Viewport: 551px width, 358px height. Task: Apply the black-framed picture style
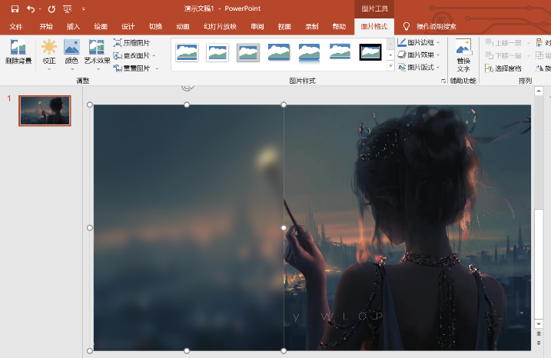(370, 52)
